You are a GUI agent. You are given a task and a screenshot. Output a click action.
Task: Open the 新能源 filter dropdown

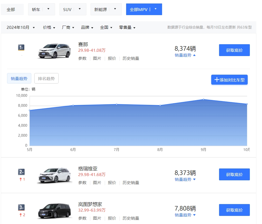coord(106,9)
